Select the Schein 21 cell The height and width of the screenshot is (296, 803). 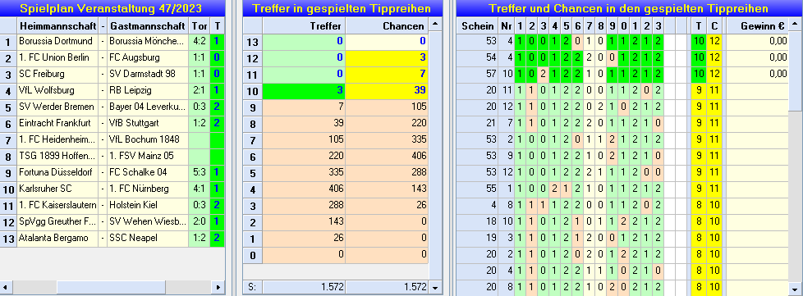tap(477, 123)
